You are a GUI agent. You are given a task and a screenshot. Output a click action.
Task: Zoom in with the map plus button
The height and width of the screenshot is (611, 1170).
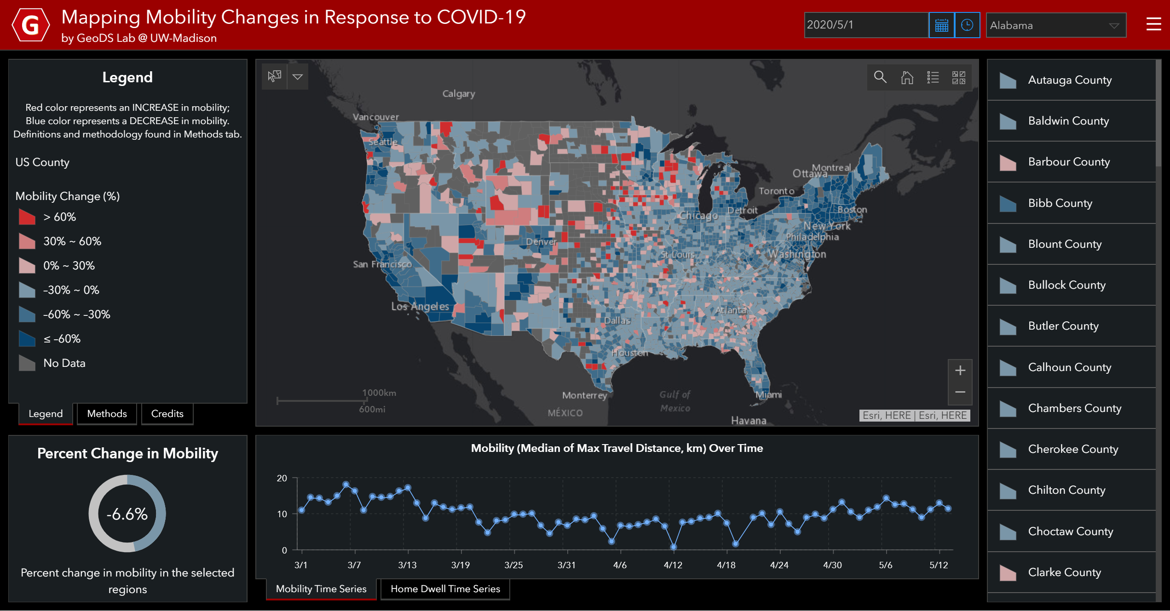pos(960,371)
